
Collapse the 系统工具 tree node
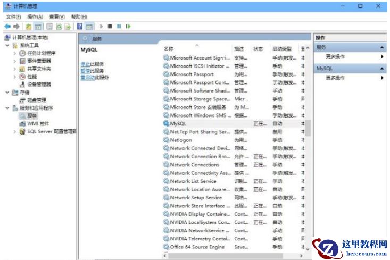(x=7, y=45)
